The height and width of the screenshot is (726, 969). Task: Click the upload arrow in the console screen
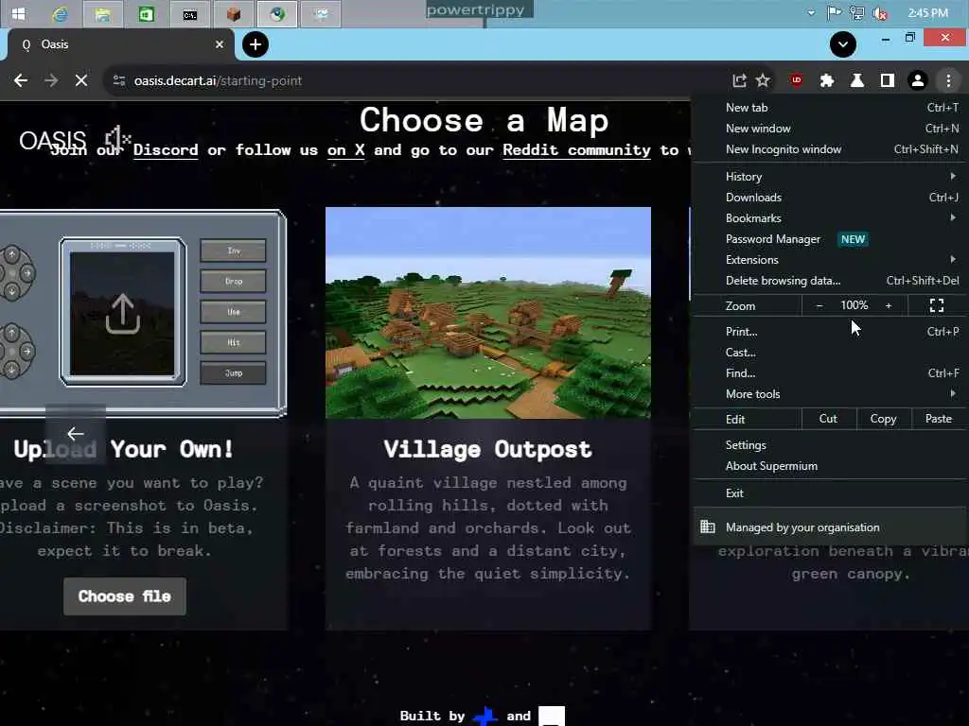pos(122,313)
